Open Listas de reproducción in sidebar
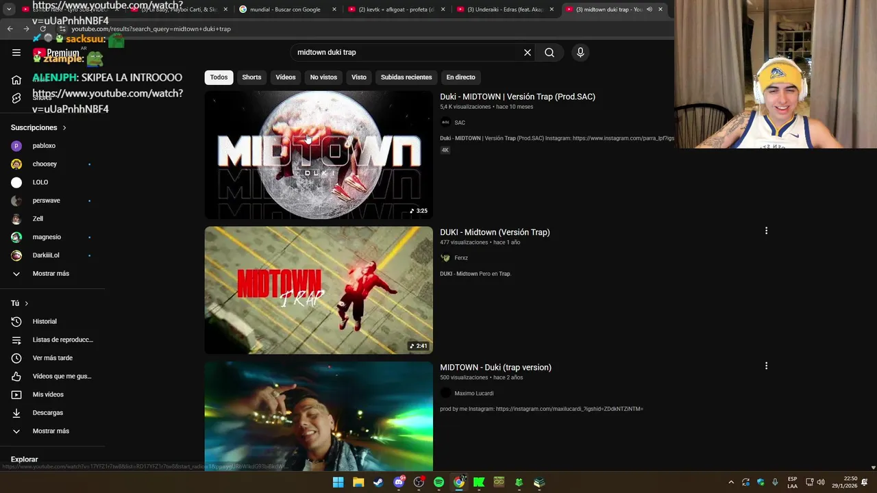Screen dimensions: 877x493 (x=53, y=340)
